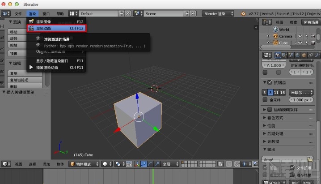Open the scene browse icon
The height and width of the screenshot is (184, 321).
click(x=138, y=13)
